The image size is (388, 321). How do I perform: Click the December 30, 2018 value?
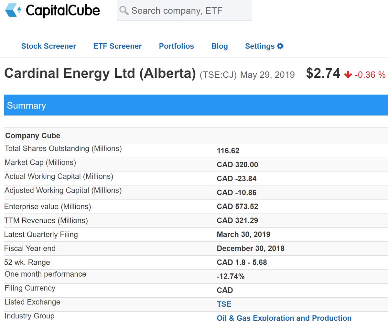[251, 249]
